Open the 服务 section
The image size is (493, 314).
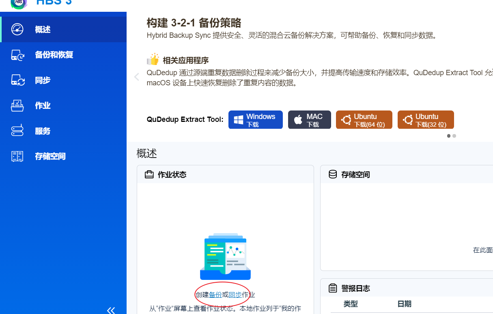pyautogui.click(x=63, y=131)
